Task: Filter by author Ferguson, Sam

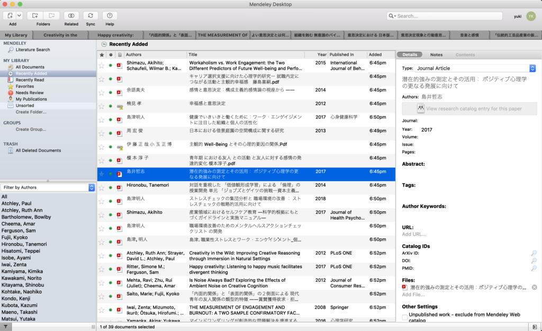Action: coord(19,231)
